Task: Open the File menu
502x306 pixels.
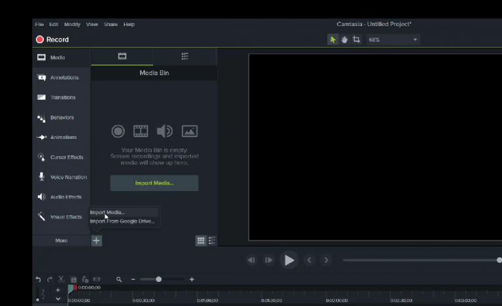Action: click(x=39, y=24)
